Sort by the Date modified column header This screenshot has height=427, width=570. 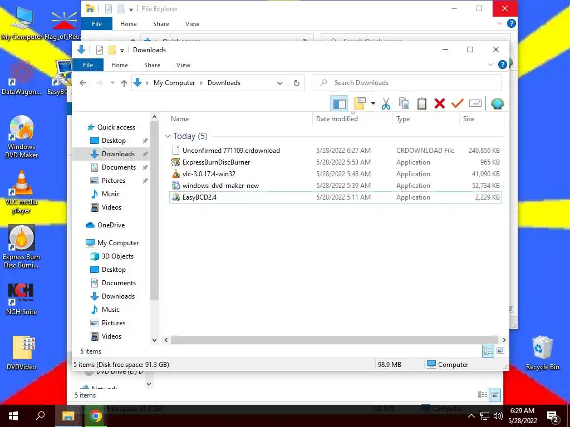click(337, 119)
